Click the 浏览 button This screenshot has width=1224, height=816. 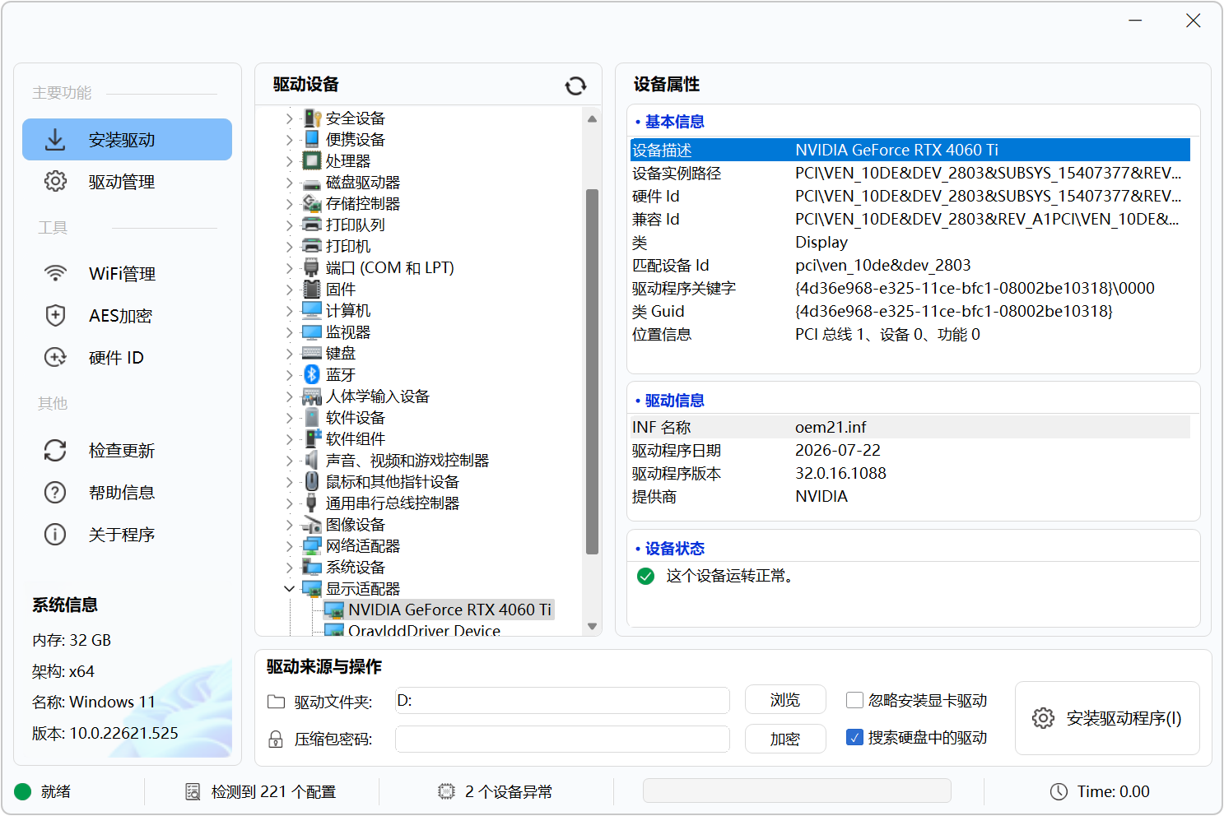click(785, 700)
